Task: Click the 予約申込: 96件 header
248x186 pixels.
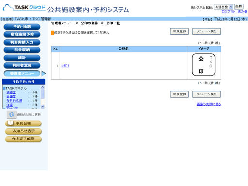Action: click(x=24, y=82)
